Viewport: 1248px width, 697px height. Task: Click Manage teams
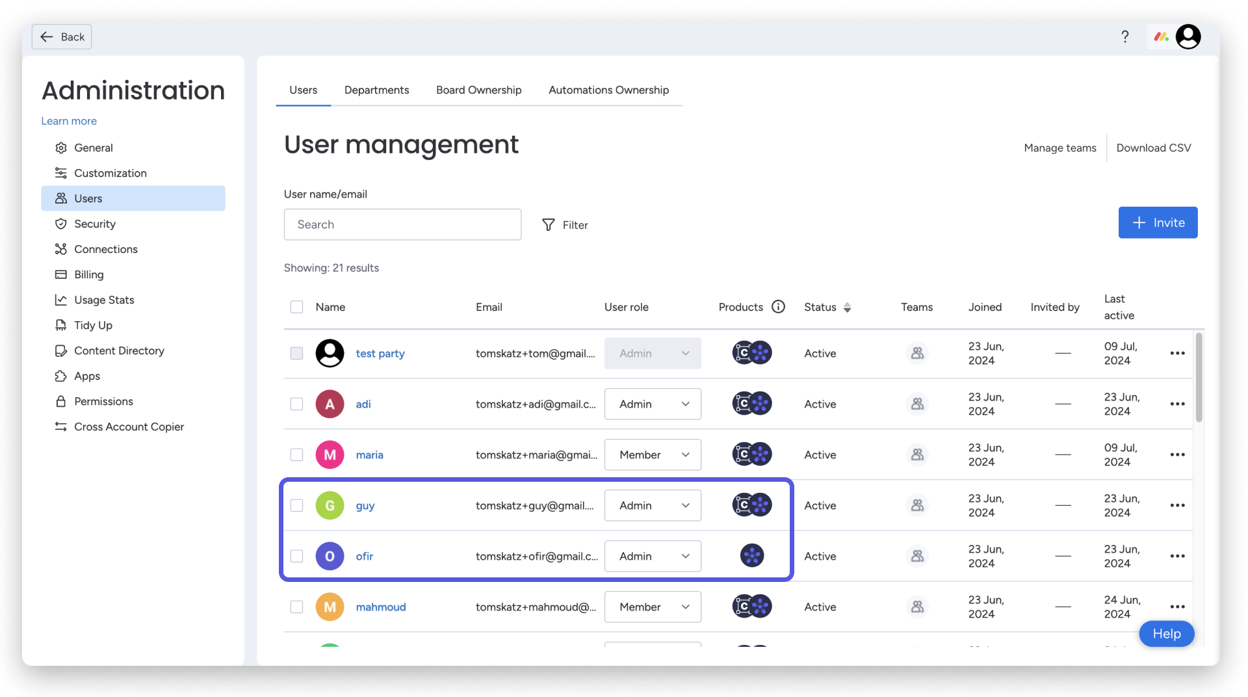pyautogui.click(x=1059, y=148)
